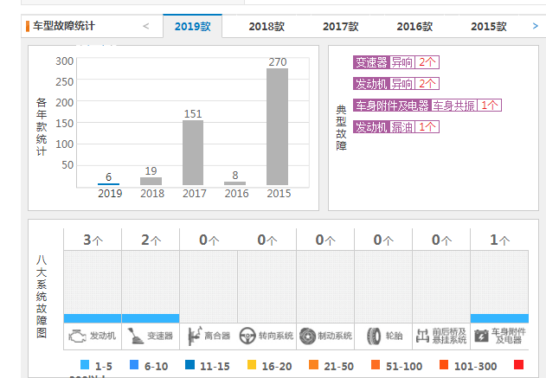Click the 1-5 legend color swatch

click(x=85, y=365)
